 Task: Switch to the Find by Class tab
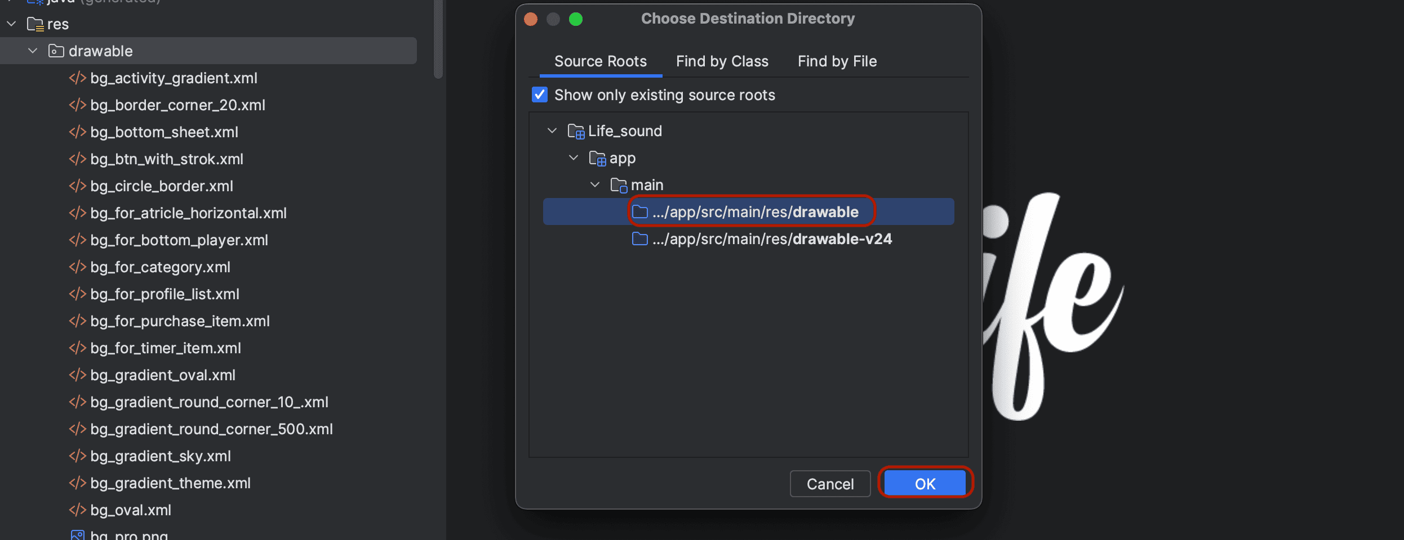coord(722,61)
